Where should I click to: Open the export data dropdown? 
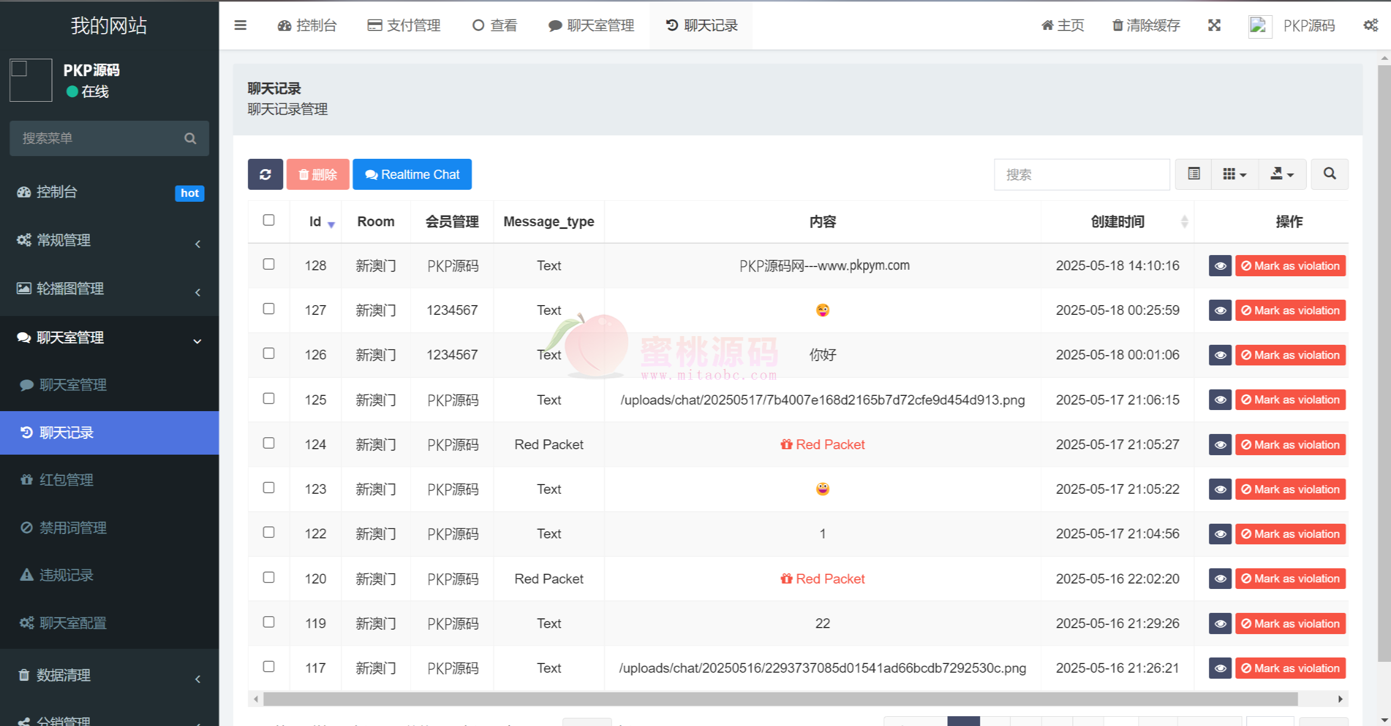[1282, 174]
